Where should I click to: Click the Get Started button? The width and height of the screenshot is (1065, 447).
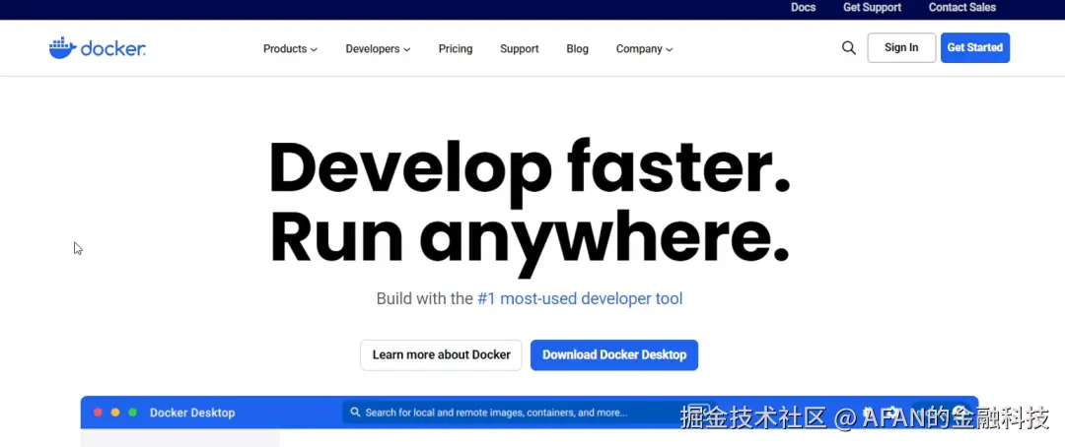[x=974, y=47]
